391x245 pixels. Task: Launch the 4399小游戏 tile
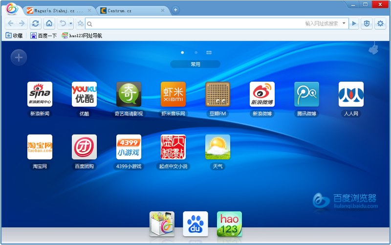point(129,147)
